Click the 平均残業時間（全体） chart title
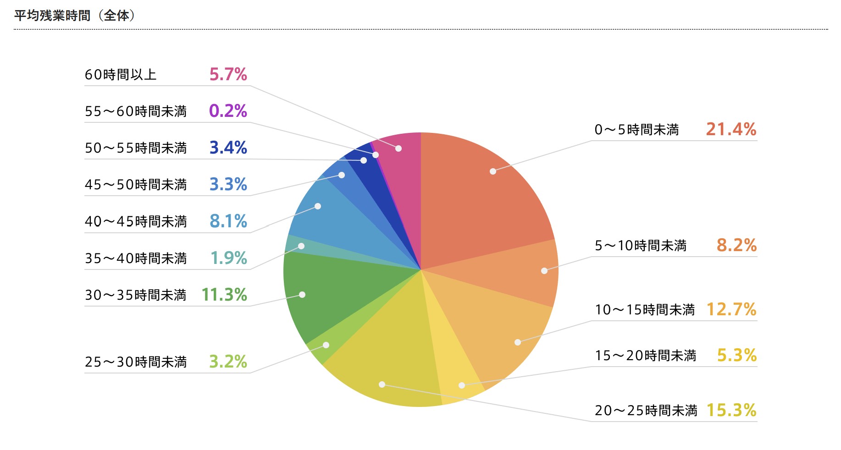Screen dimensions: 841x450 pos(74,16)
